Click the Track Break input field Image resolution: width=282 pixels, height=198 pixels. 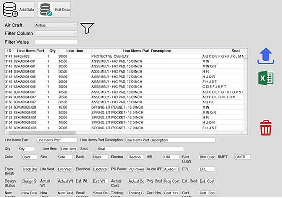tap(29, 169)
